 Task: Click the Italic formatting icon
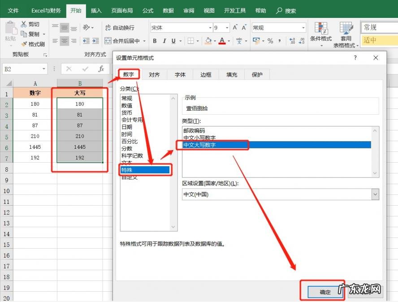pos(164,41)
